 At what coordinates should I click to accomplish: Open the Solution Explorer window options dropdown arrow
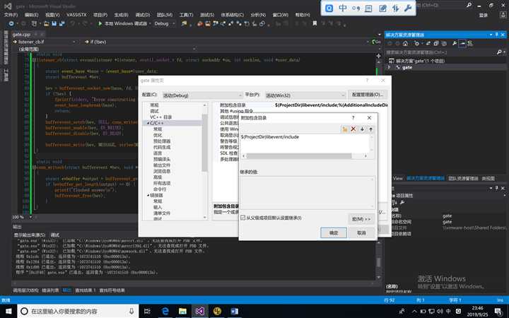(x=491, y=35)
